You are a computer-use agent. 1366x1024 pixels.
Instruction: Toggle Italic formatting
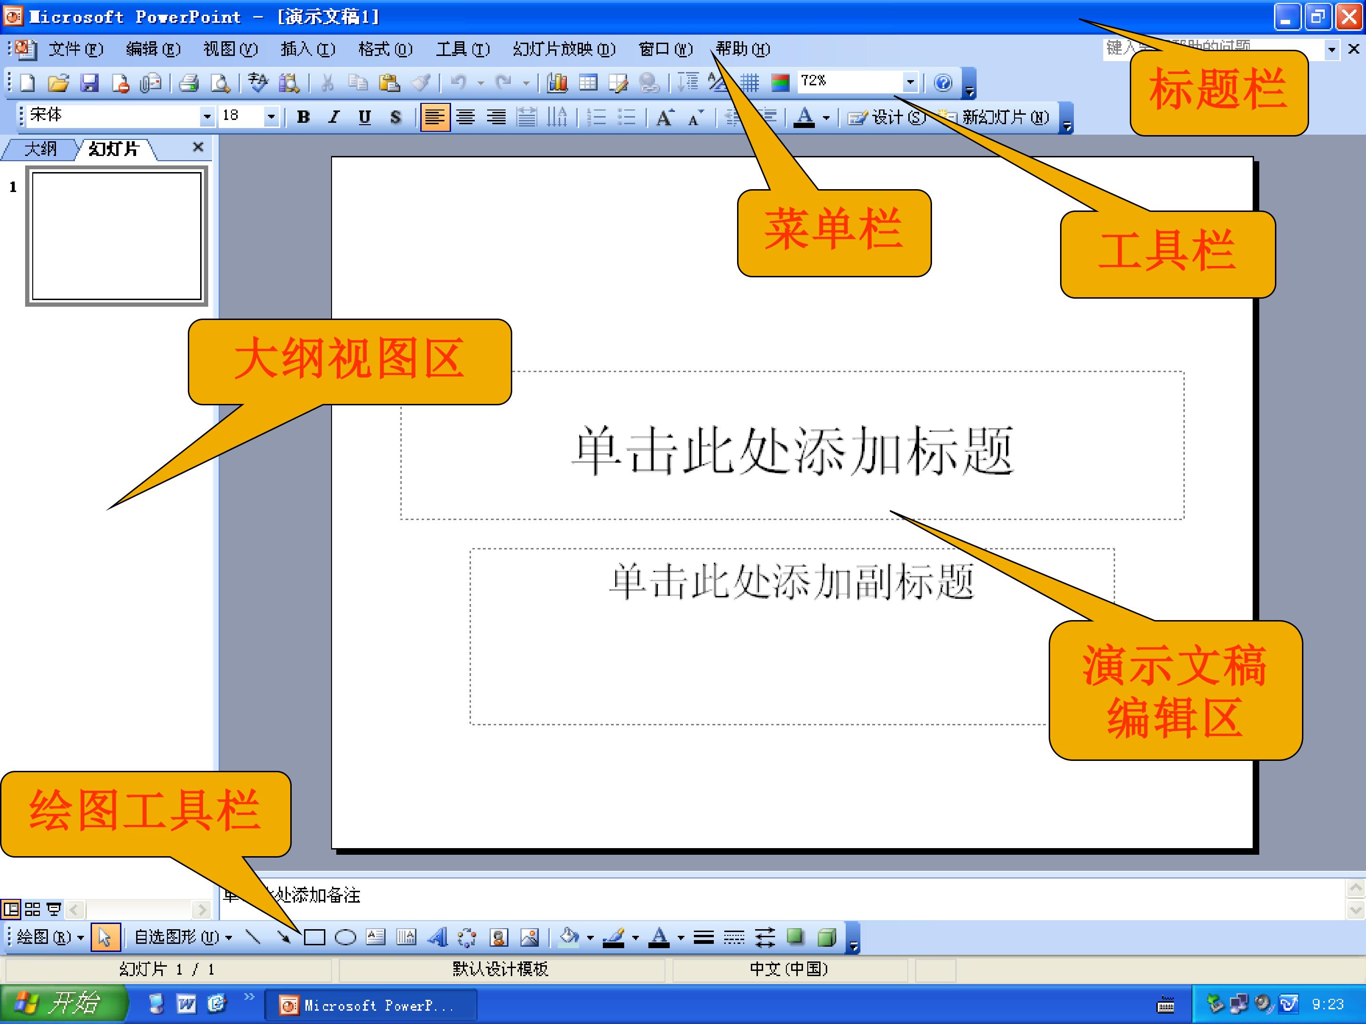334,117
